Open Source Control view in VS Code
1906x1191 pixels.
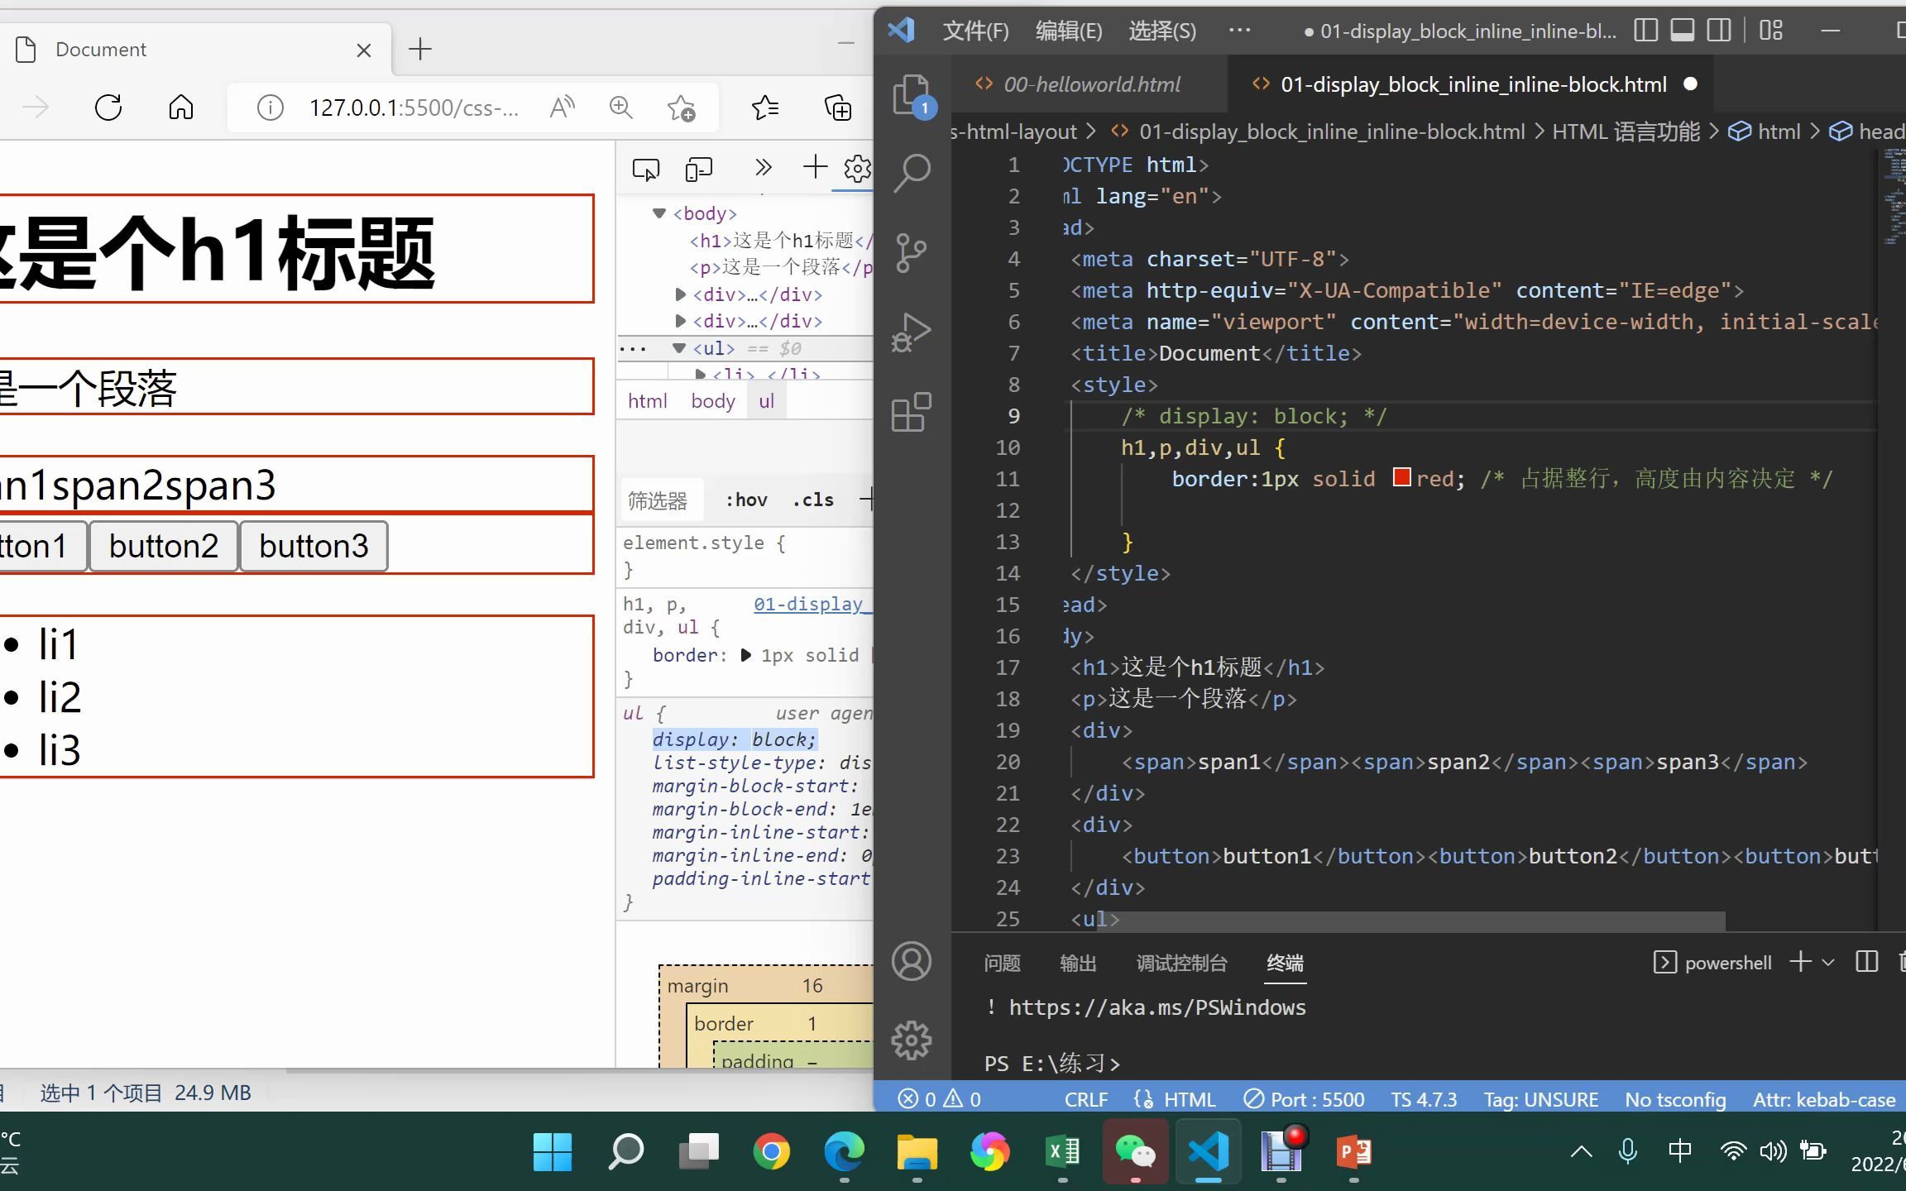[911, 252]
